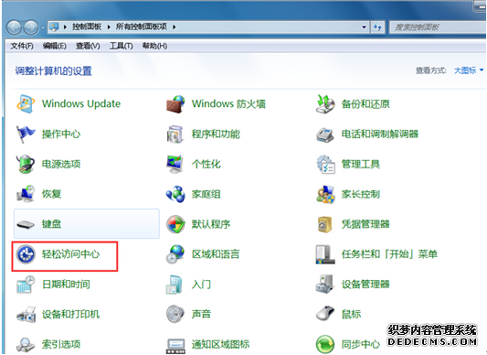Viewport: 487px width, 355px height.
Task: Open the 区域和语言 globe icon
Action: pos(175,254)
